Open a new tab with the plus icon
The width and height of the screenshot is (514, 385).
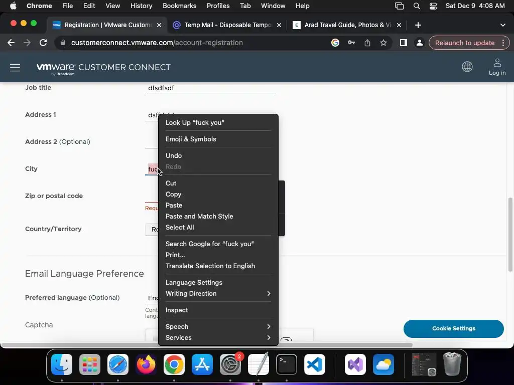click(418, 25)
